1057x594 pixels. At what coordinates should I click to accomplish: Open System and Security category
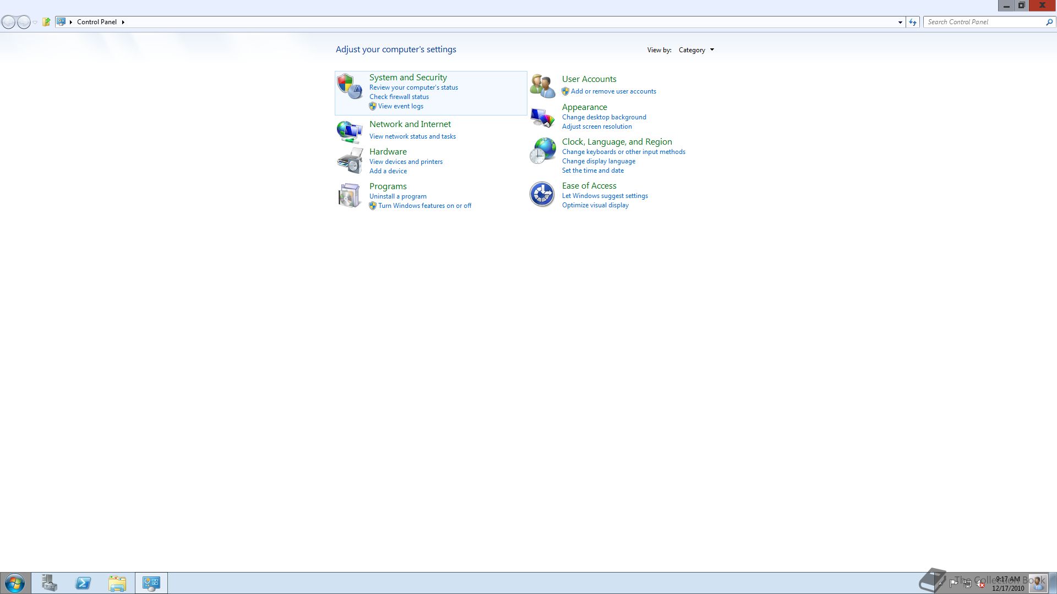408,78
